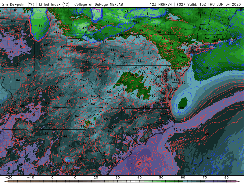Click the "-10" color scale label

click(30, 178)
